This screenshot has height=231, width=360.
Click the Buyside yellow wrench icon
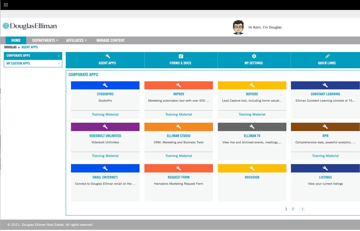click(252, 85)
